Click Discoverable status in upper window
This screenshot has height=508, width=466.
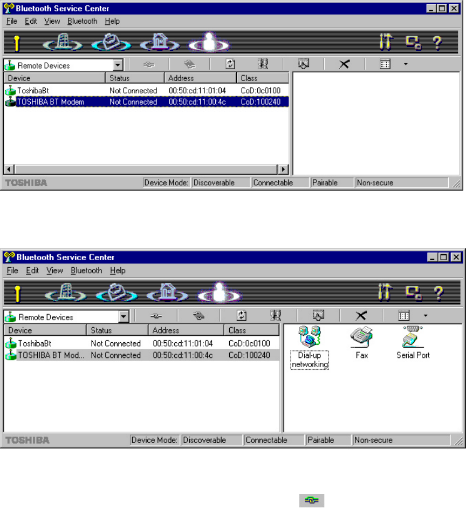(221, 182)
